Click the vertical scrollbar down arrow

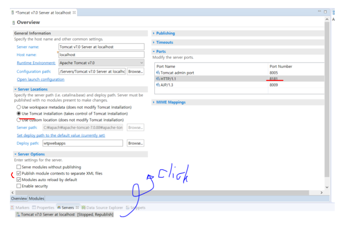coord(327,187)
